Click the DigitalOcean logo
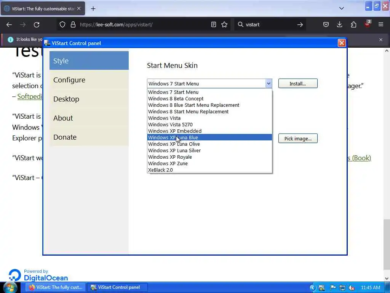This screenshot has width=390, height=293. (x=38, y=275)
